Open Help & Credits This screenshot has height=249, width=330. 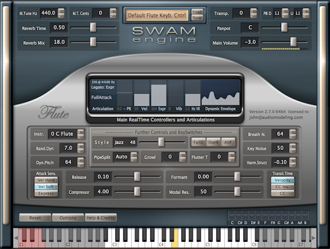click(101, 218)
